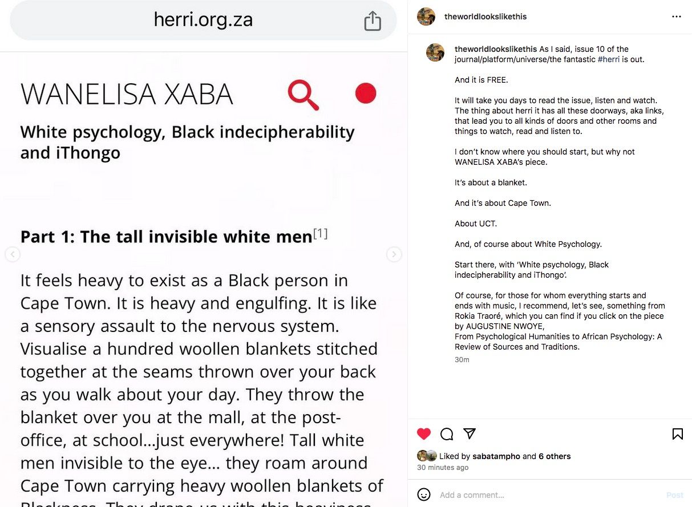Screen dimensions: 692x507
Task: Toggle the bookmark save icon
Action: (677, 434)
